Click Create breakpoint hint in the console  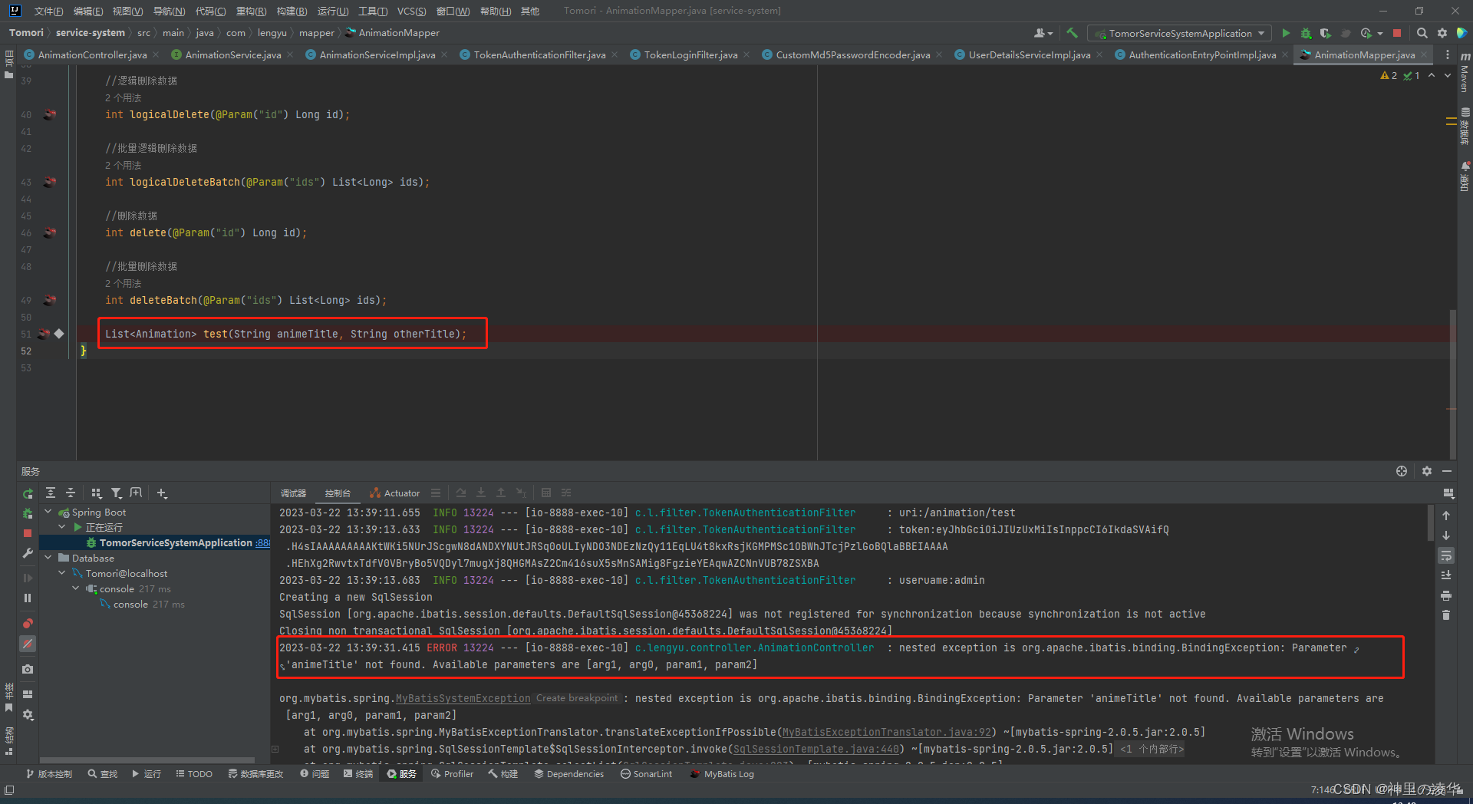pyautogui.click(x=577, y=698)
